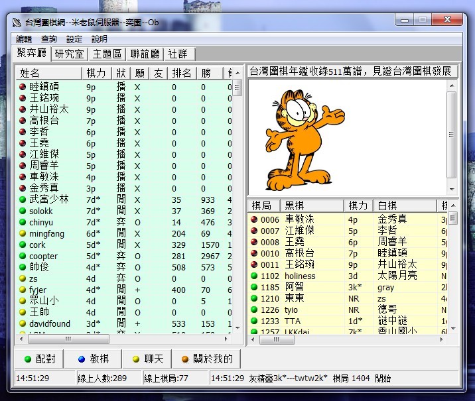This screenshot has height=401, width=475.
Task: Click the red status icon next to 金秀真 3p
Action: point(23,188)
